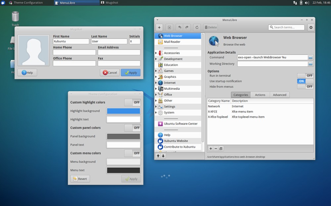The image size is (331, 206).
Task: Open MenuLibre's settings gear icon
Action: (x=311, y=27)
